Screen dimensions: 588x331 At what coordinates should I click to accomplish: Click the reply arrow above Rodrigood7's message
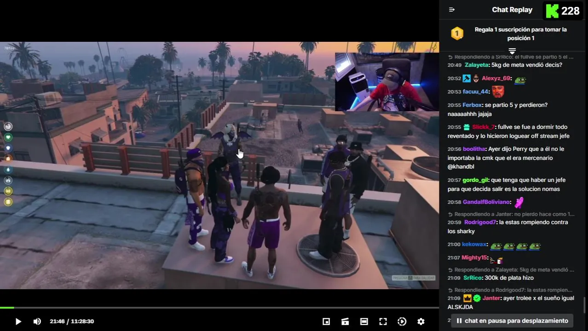pos(450,214)
